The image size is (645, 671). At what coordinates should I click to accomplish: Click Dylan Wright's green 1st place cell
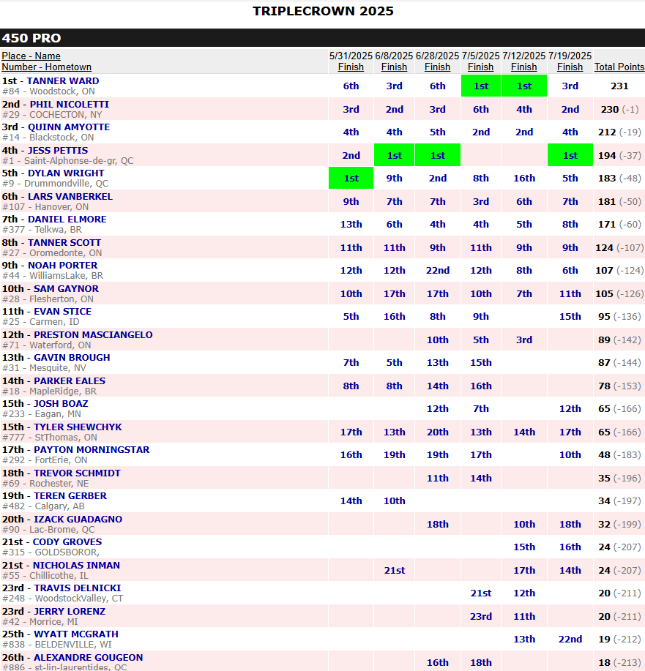(351, 179)
